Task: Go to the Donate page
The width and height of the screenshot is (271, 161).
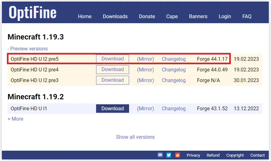Action: 147,16
